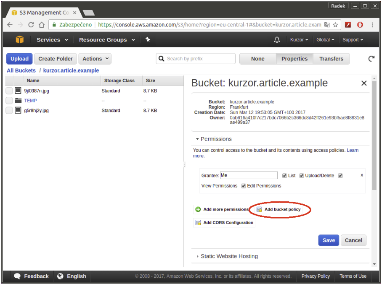
Task: Sort by the Name column header
Action: pyautogui.click(x=62, y=81)
